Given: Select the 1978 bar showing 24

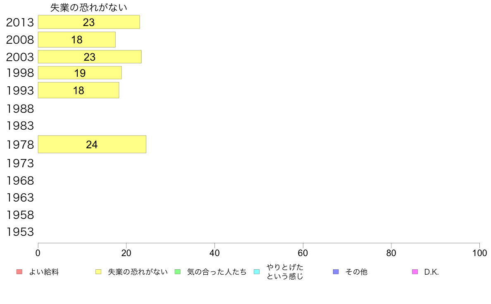Looking at the screenshot, I should tap(92, 144).
